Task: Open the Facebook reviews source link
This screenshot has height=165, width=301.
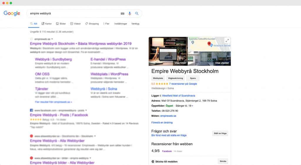Action: point(167,151)
